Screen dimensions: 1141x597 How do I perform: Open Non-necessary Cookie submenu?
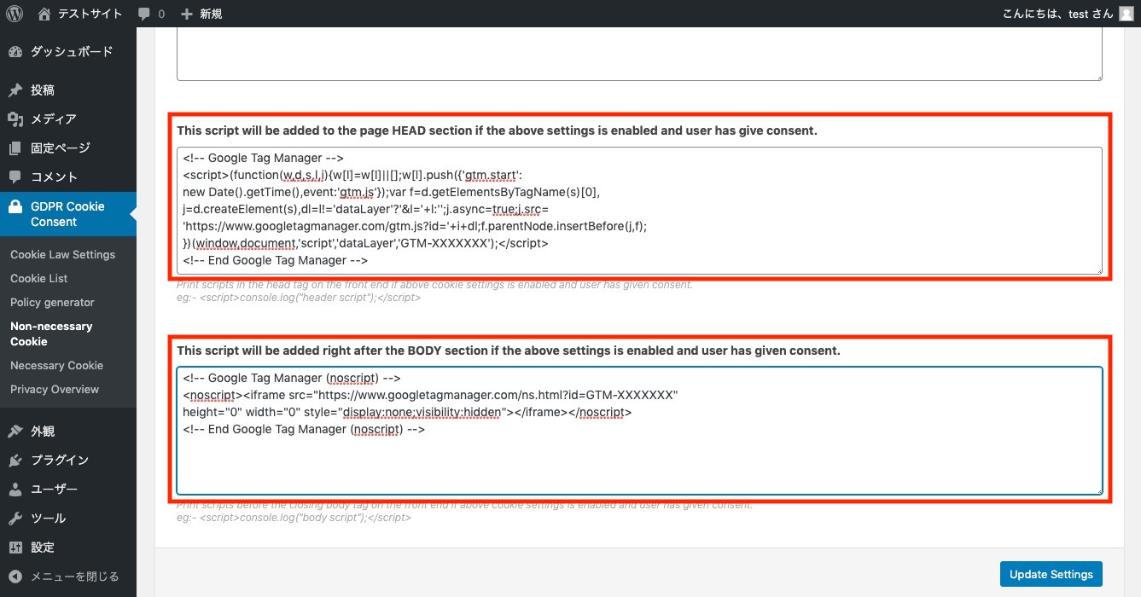tap(51, 333)
